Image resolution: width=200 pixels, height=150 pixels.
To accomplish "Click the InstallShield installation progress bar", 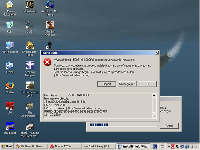I will 123,125.
